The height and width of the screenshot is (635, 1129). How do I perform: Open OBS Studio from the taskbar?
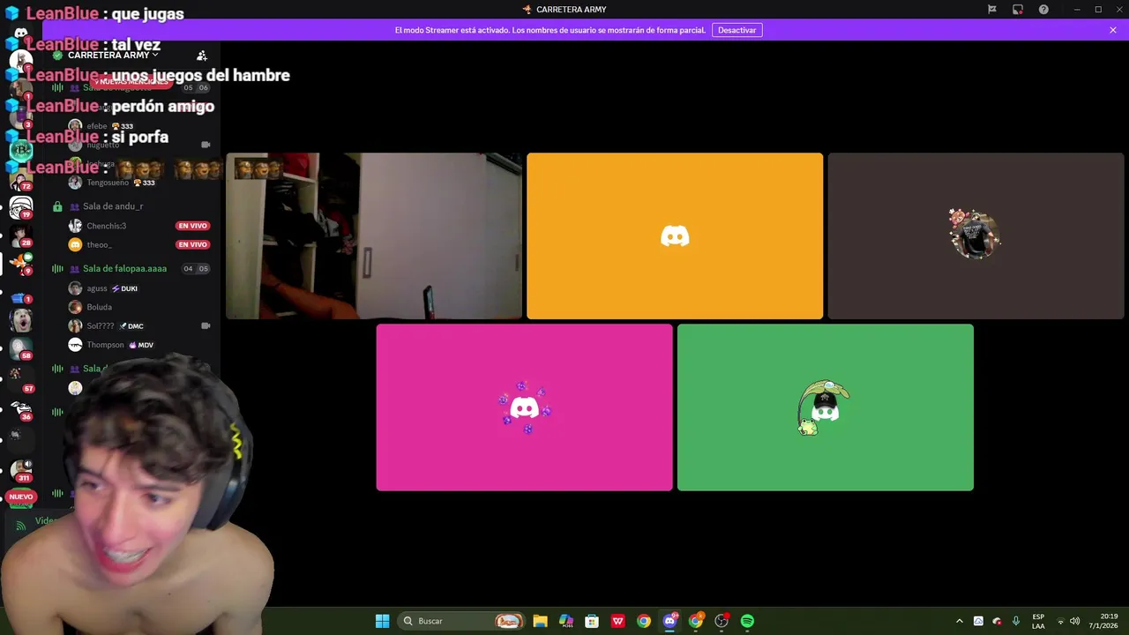click(x=722, y=621)
